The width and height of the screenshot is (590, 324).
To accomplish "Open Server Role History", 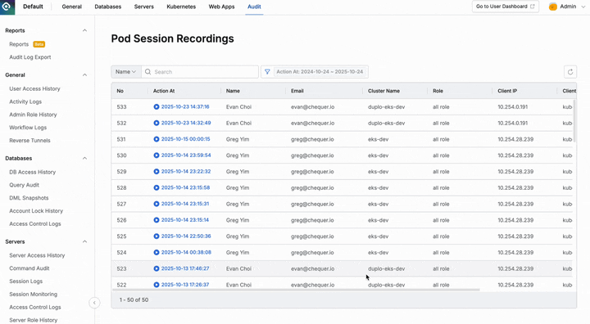I will 33,320.
